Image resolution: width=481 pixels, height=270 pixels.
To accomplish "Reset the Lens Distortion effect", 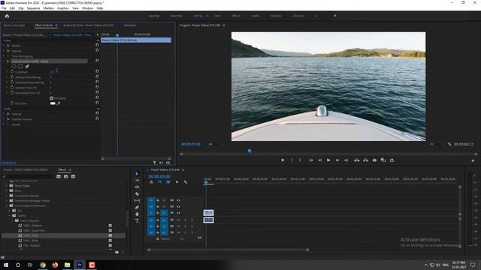I will 97,61.
